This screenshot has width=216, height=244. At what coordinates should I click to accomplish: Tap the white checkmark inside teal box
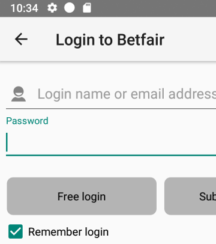(x=16, y=231)
